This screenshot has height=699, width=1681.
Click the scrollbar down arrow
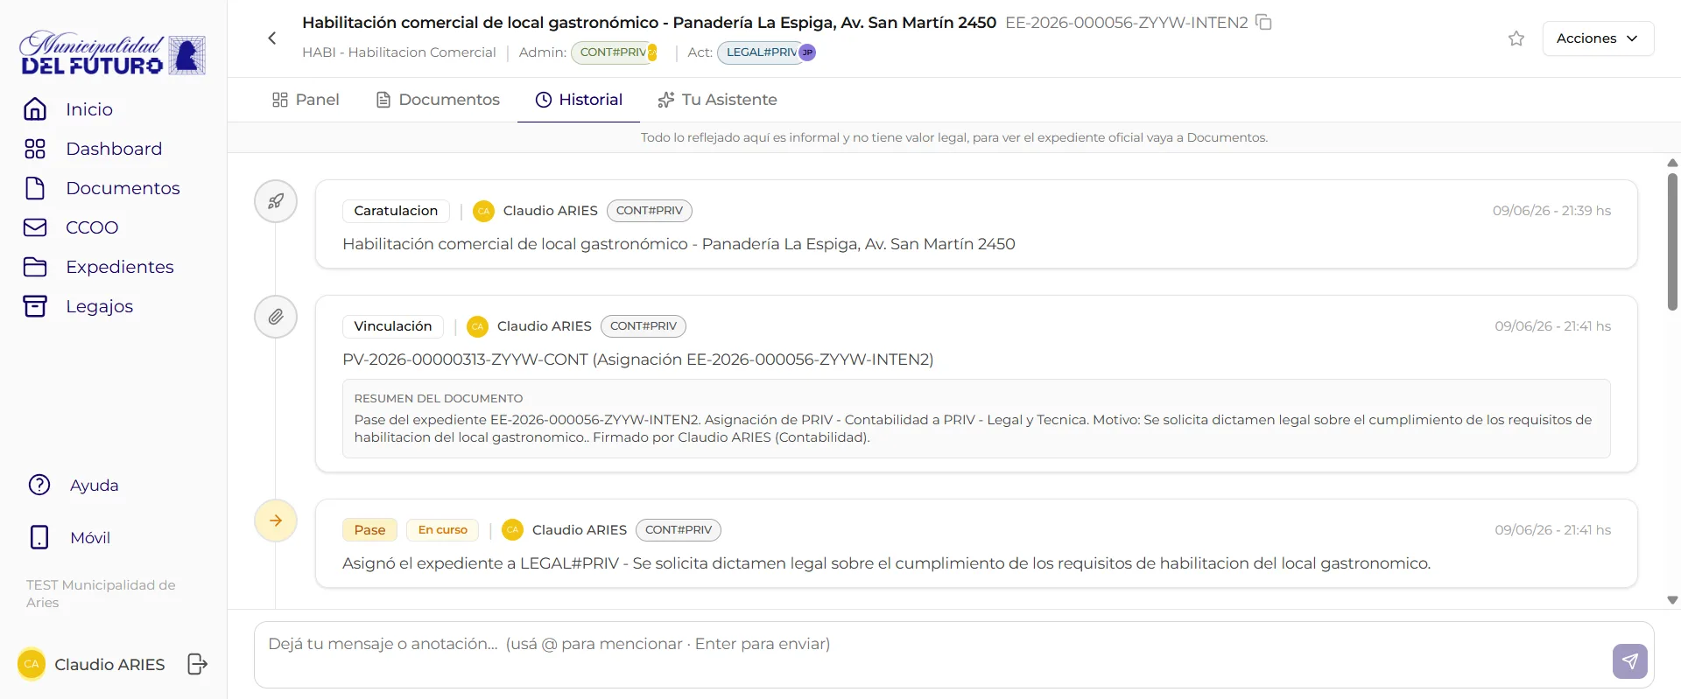pos(1672,600)
